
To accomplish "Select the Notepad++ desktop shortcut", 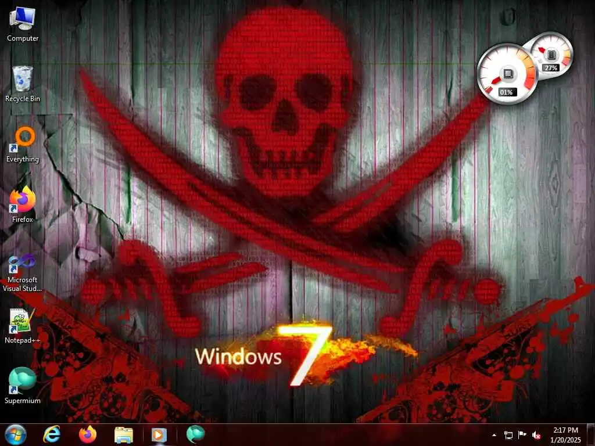I will 23,326.
